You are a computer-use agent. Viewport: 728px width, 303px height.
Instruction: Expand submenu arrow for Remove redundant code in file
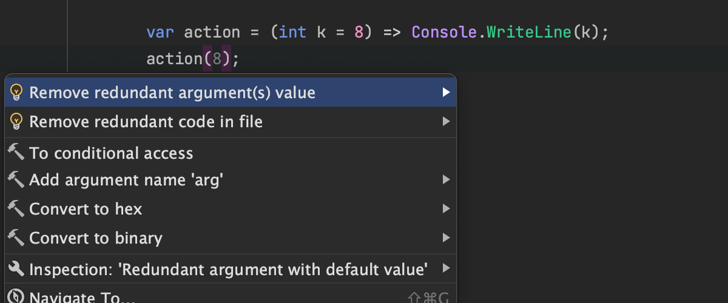[446, 122]
